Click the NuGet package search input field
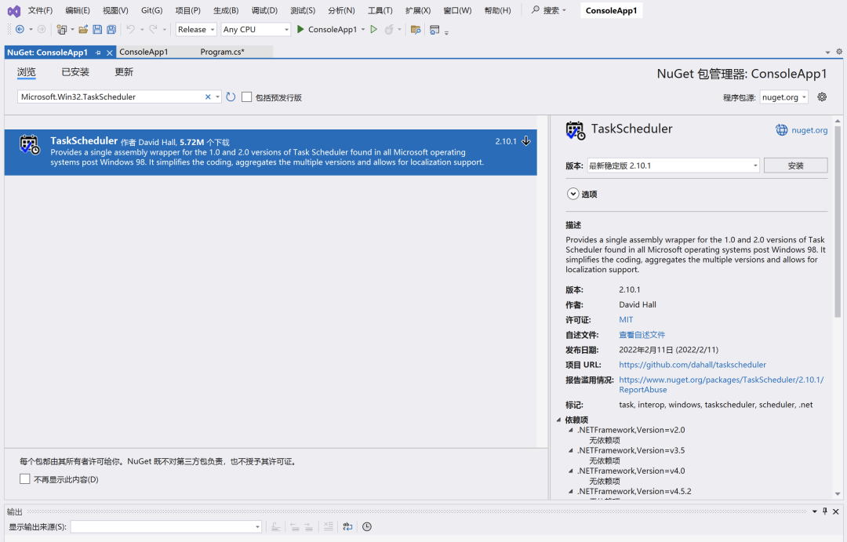The width and height of the screenshot is (847, 542). [x=111, y=96]
